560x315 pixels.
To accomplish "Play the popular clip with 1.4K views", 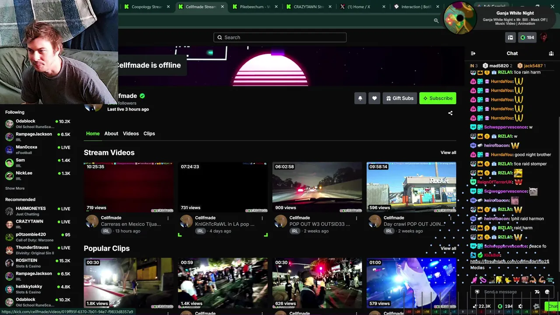I will (x=223, y=283).
